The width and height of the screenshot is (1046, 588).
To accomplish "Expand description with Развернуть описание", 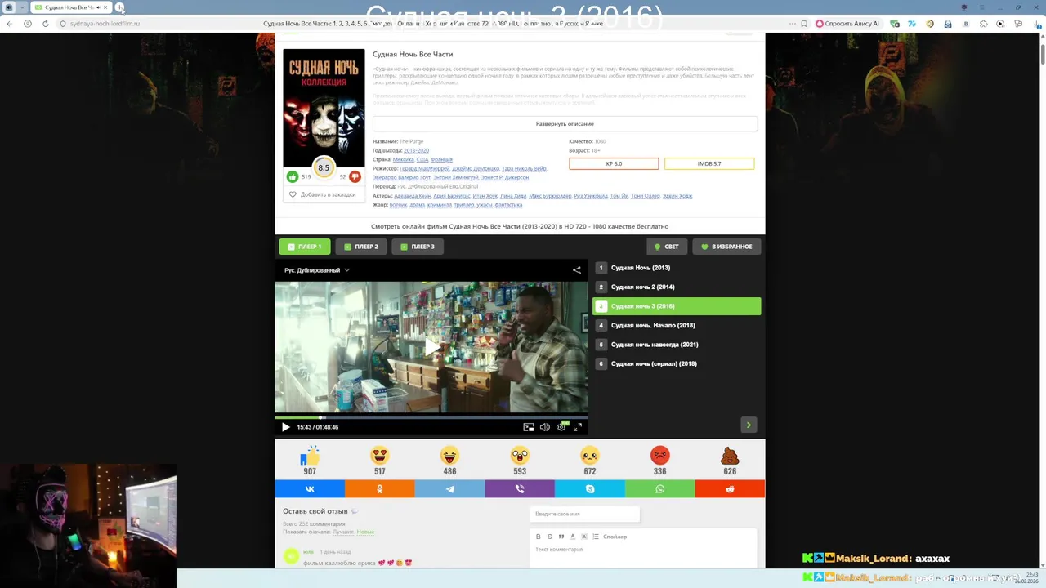I will (565, 124).
